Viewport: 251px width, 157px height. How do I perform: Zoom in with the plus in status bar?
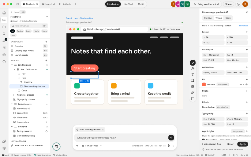[230, 155]
